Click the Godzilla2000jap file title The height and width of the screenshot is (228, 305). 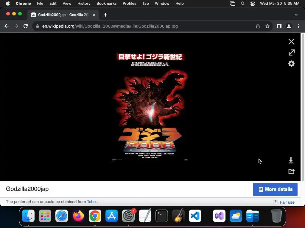click(27, 189)
